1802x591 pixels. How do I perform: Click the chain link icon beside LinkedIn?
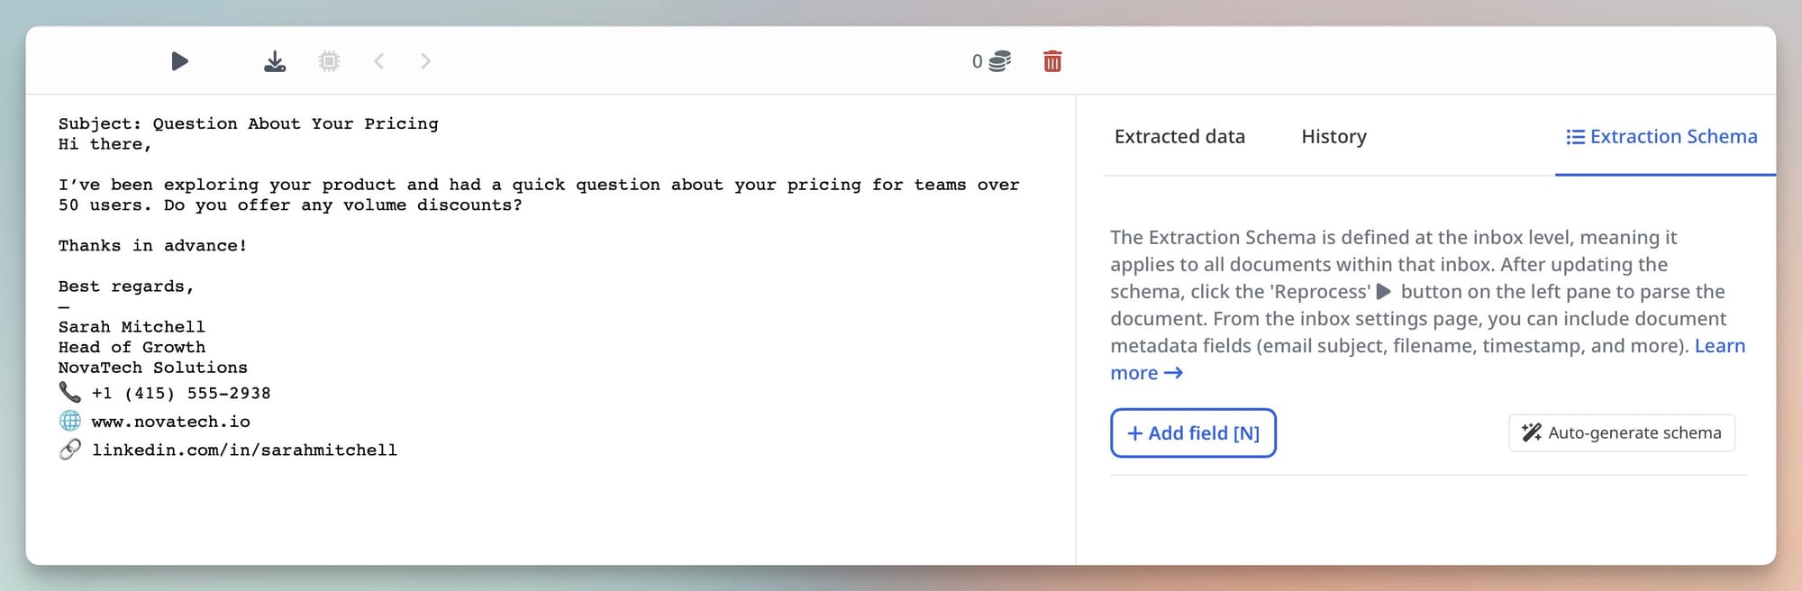(69, 450)
